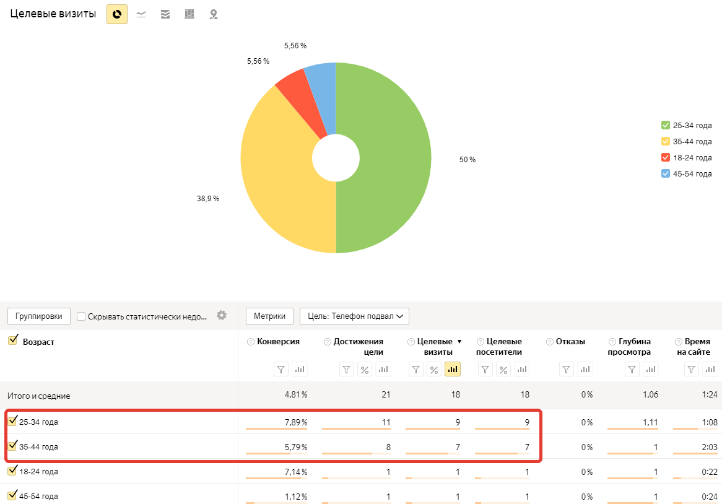
Task: Sort by Целевые посетители column header
Action: pos(499,347)
